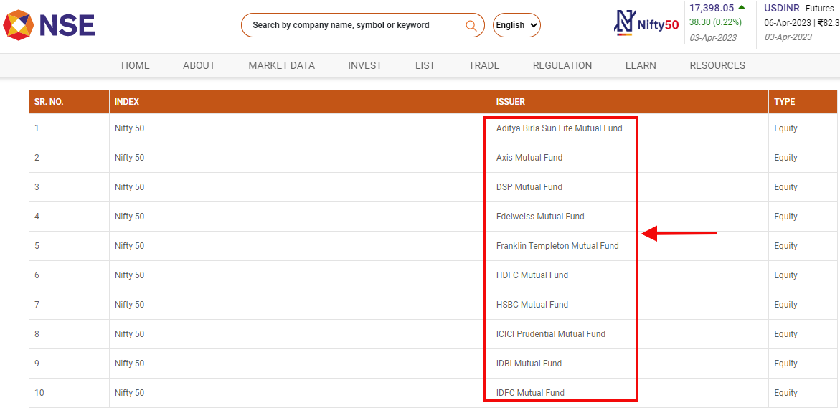Select ICICI Prudential Mutual Fund issuer
840x408 pixels.
click(x=551, y=334)
